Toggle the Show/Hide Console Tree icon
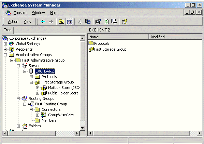This screenshot has height=144, width=204. click(70, 22)
